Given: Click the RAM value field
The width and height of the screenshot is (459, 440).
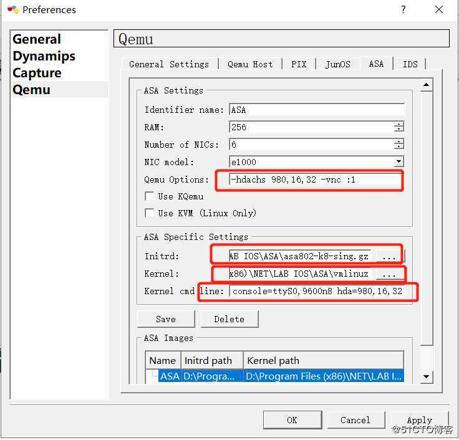Looking at the screenshot, I should tap(311, 127).
